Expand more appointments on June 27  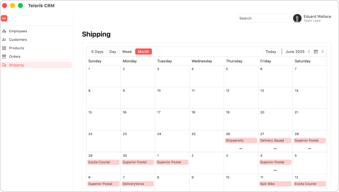coord(275,148)
